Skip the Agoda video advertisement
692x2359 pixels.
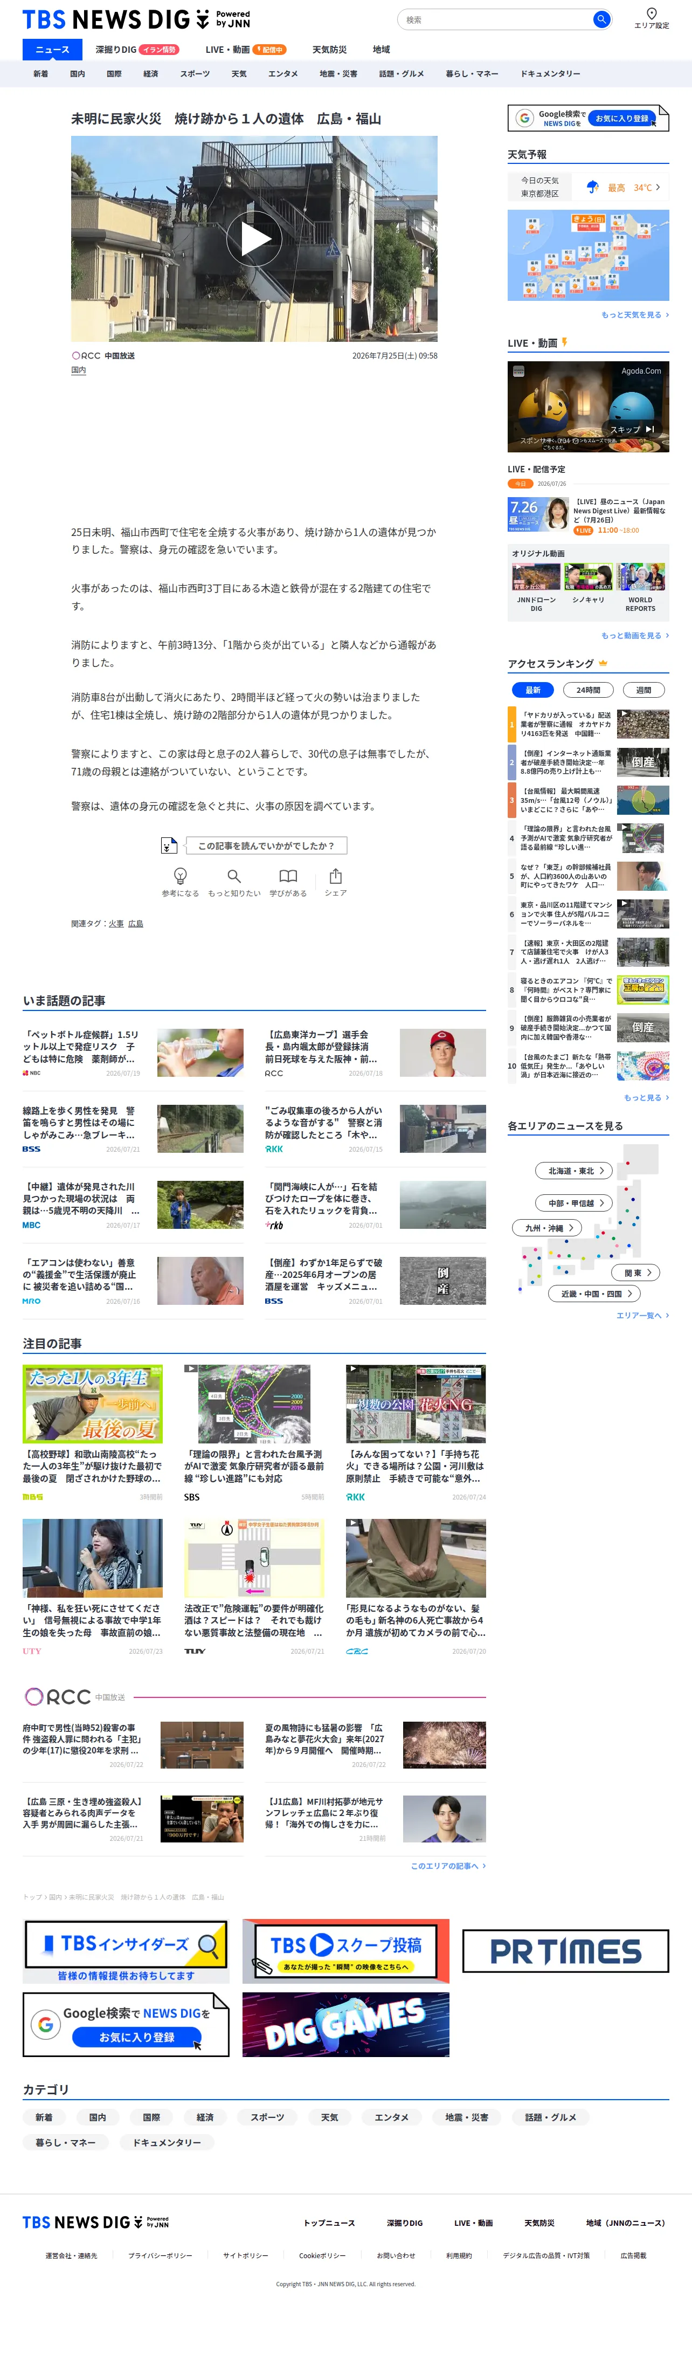tap(633, 429)
